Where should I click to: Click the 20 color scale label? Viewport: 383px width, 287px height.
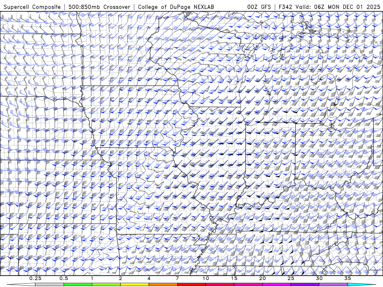(x=262, y=278)
